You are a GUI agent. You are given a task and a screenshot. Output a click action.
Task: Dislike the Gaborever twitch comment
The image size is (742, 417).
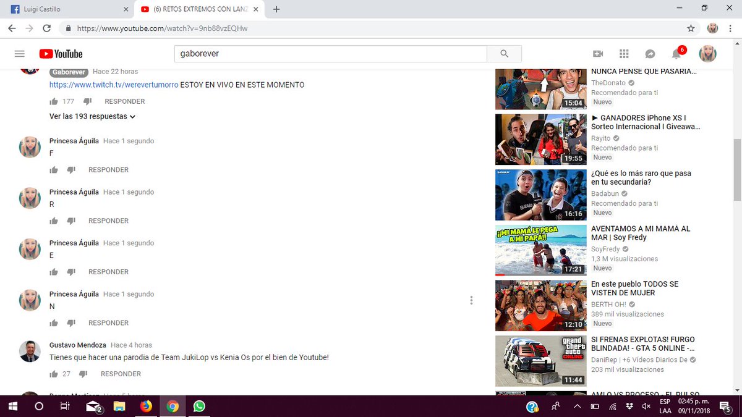tap(87, 101)
